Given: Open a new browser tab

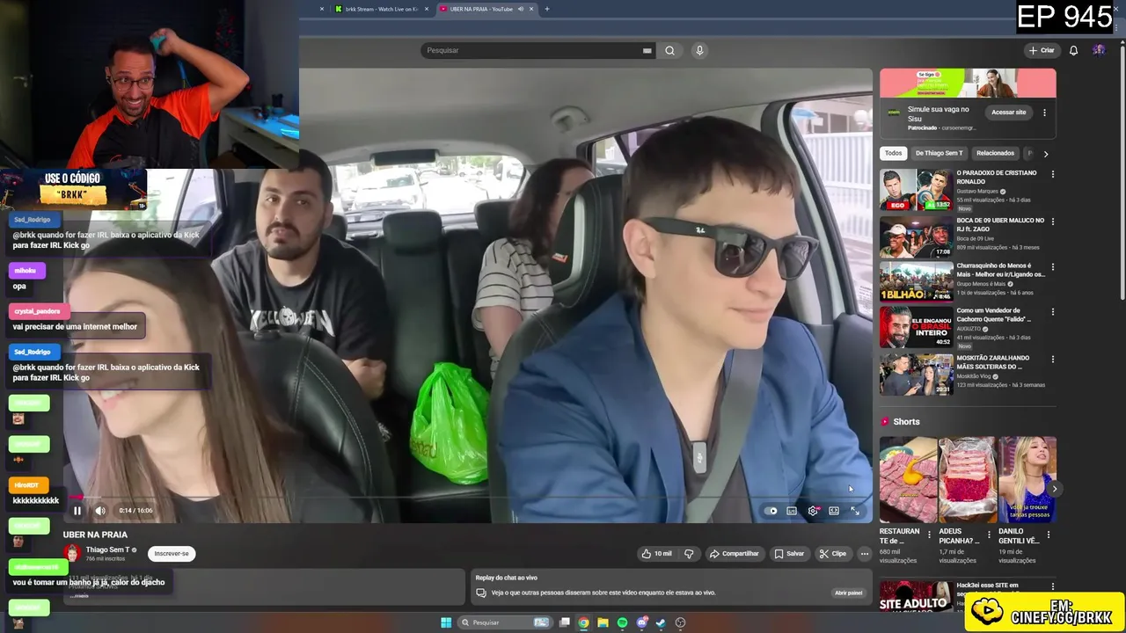Looking at the screenshot, I should click(x=547, y=9).
